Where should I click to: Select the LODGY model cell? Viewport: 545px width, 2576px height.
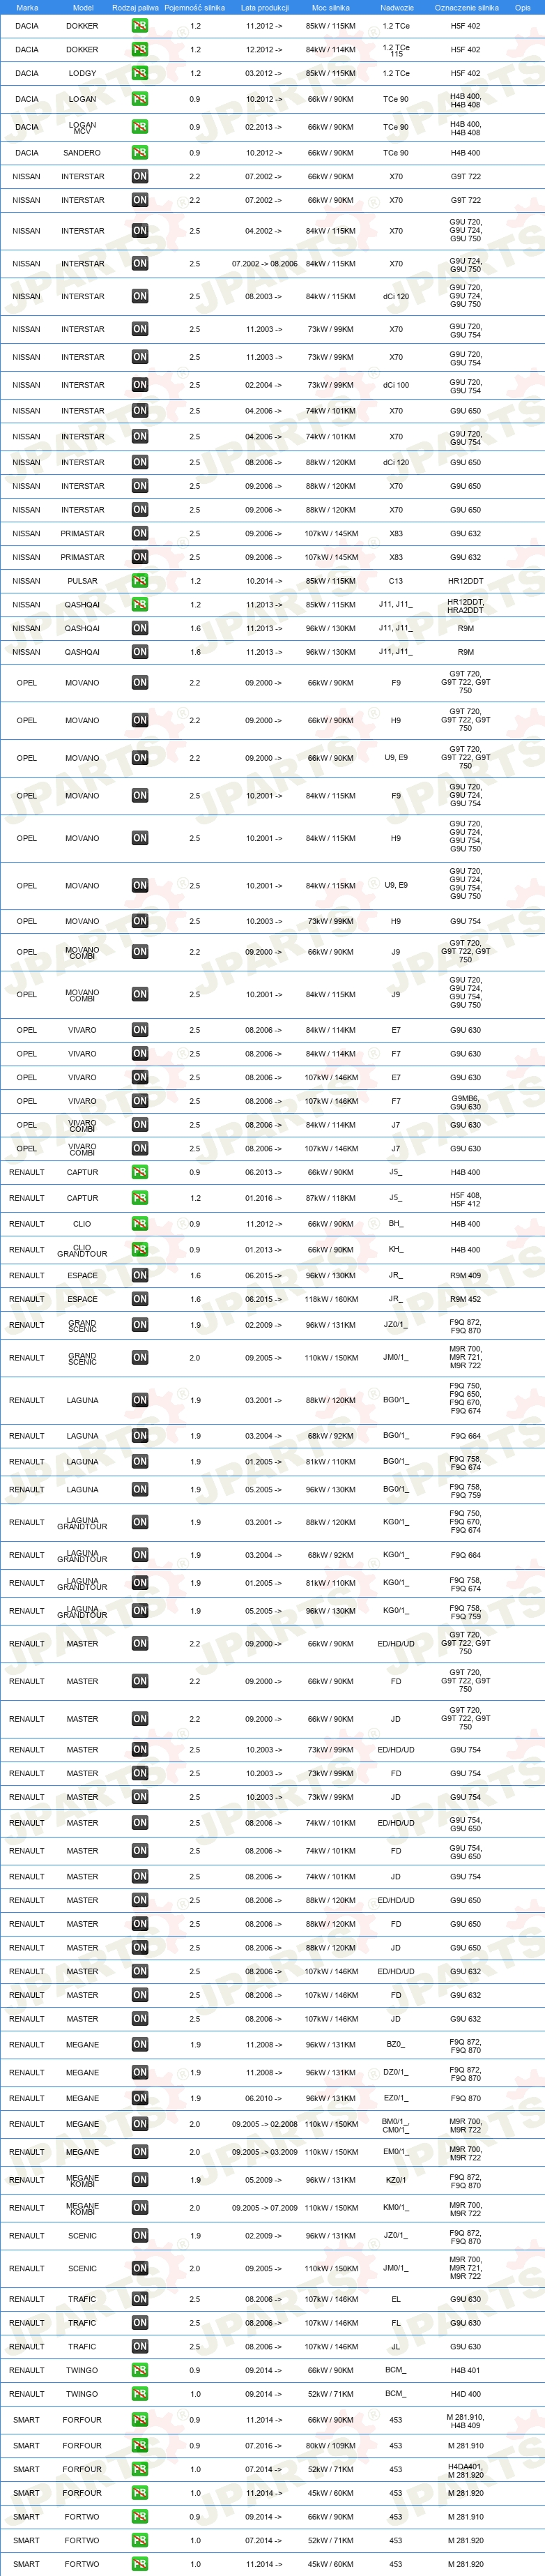coord(82,73)
